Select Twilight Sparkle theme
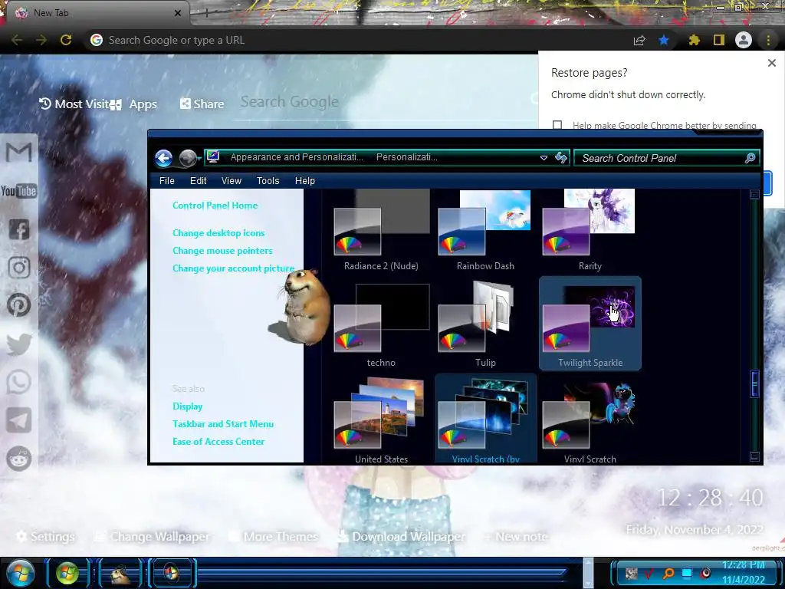The width and height of the screenshot is (785, 589). [590, 323]
